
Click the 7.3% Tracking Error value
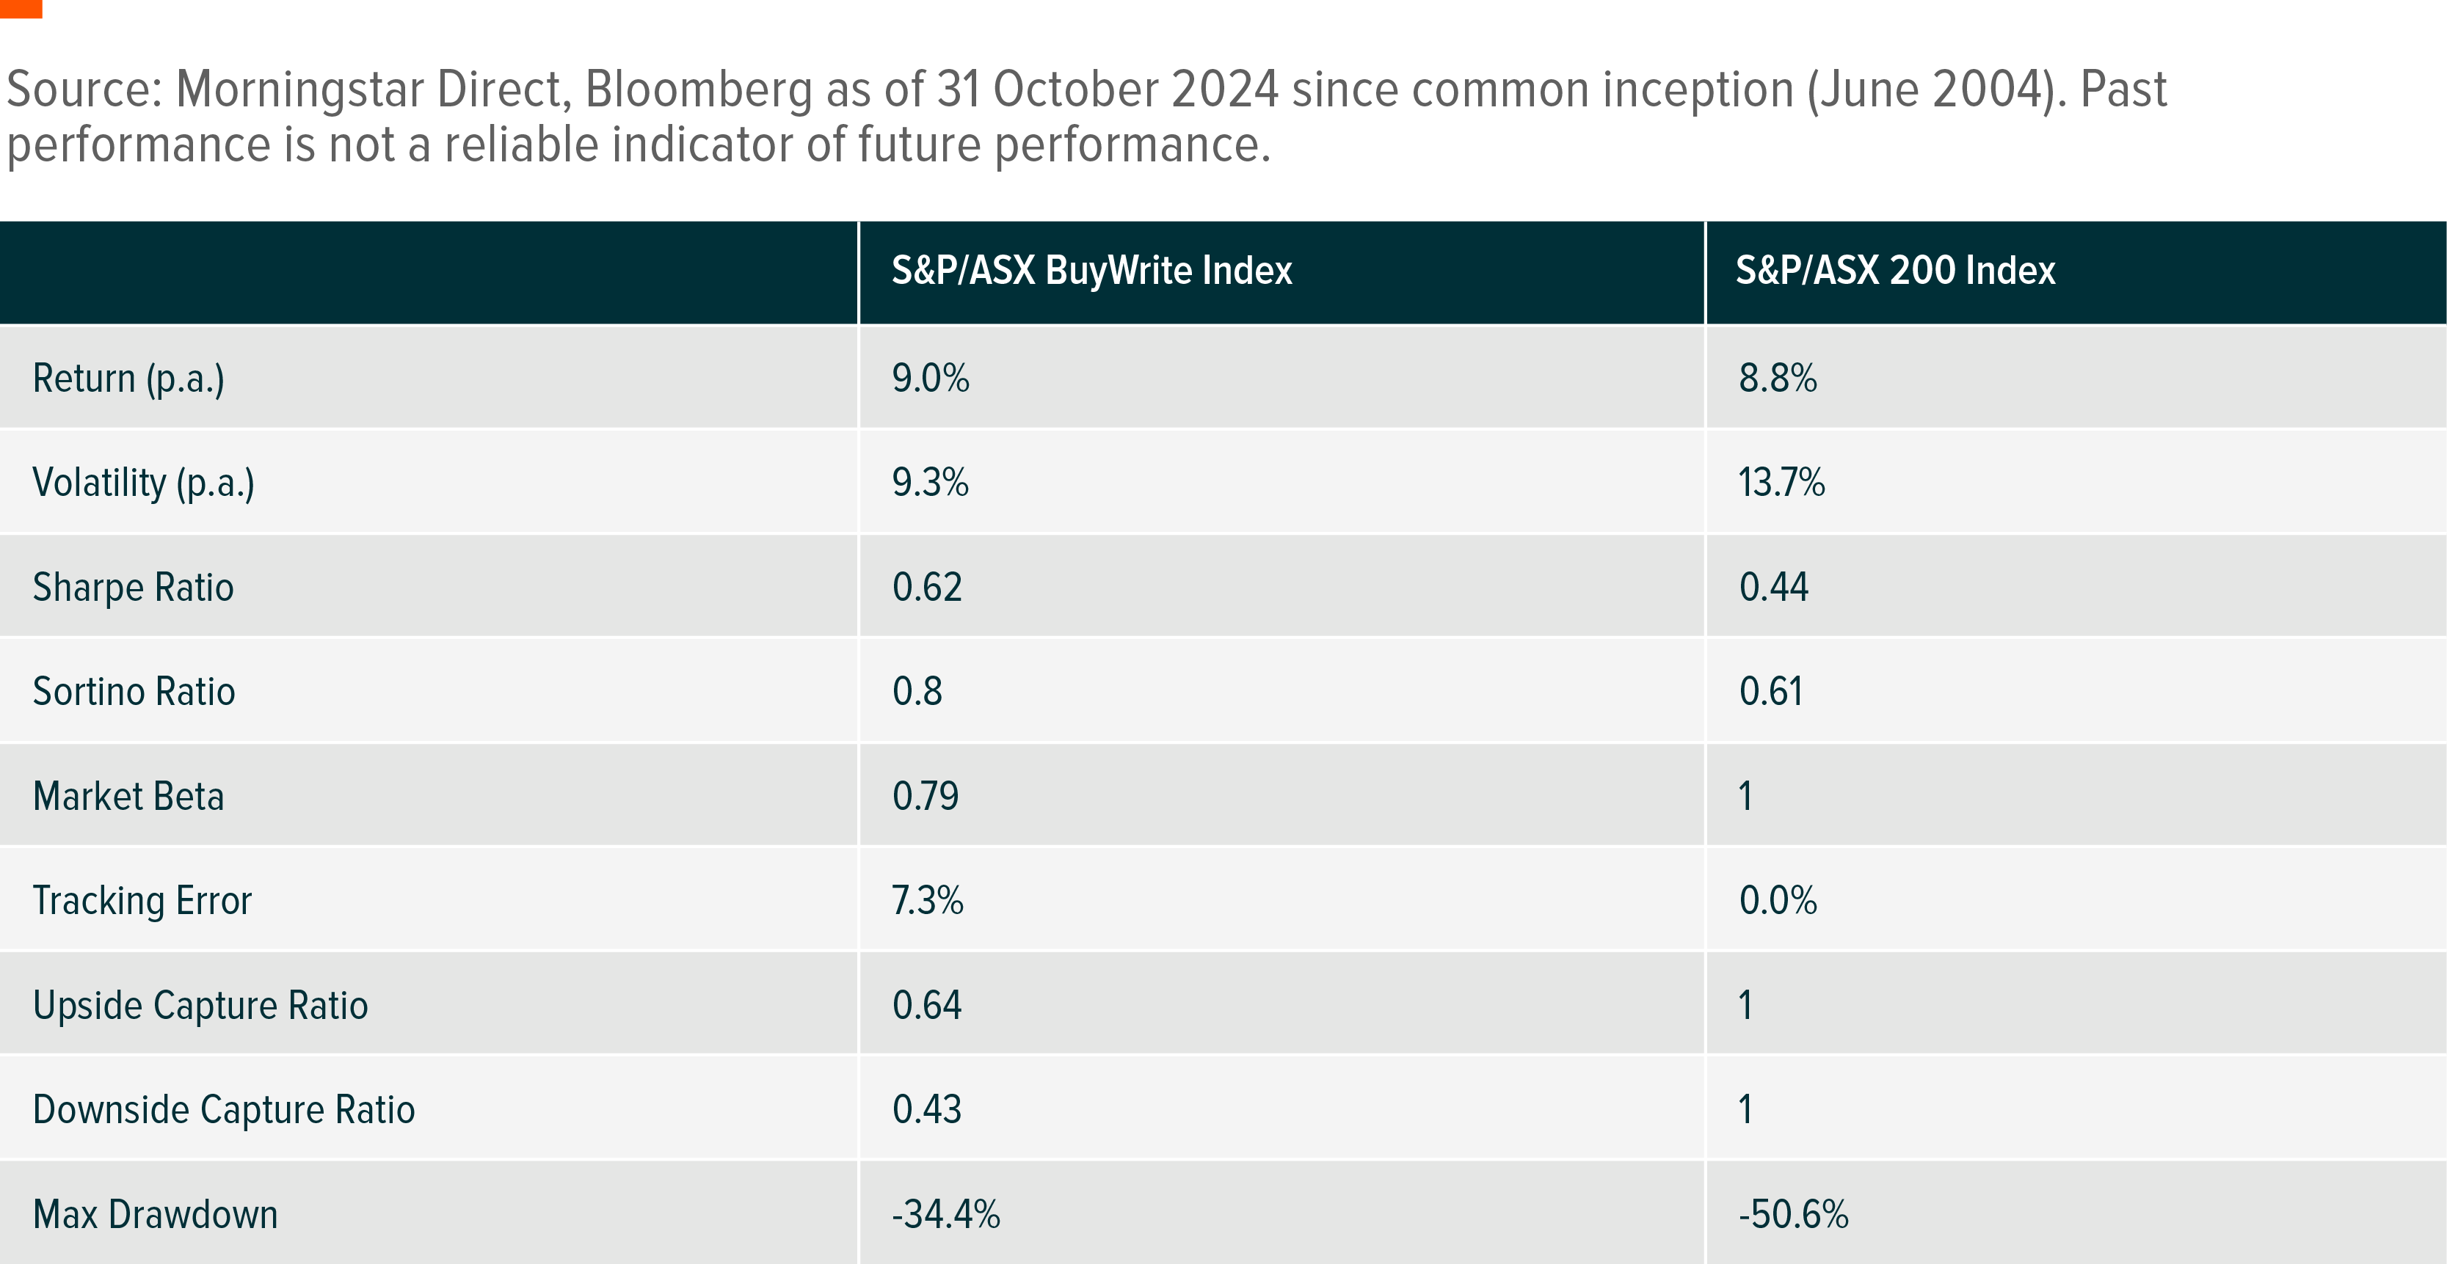927,900
